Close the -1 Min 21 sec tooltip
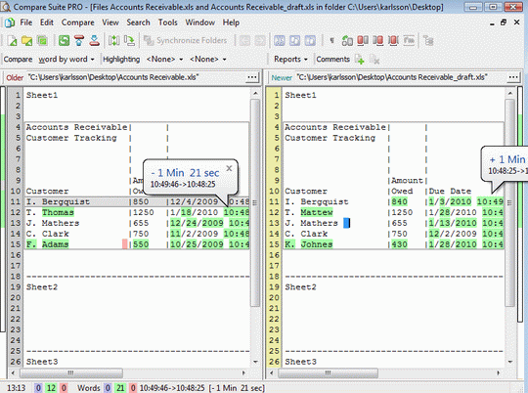This screenshot has height=393, width=528. point(229,168)
